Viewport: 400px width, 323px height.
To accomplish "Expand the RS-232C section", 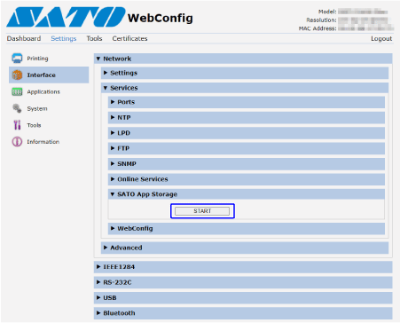I will point(243,282).
